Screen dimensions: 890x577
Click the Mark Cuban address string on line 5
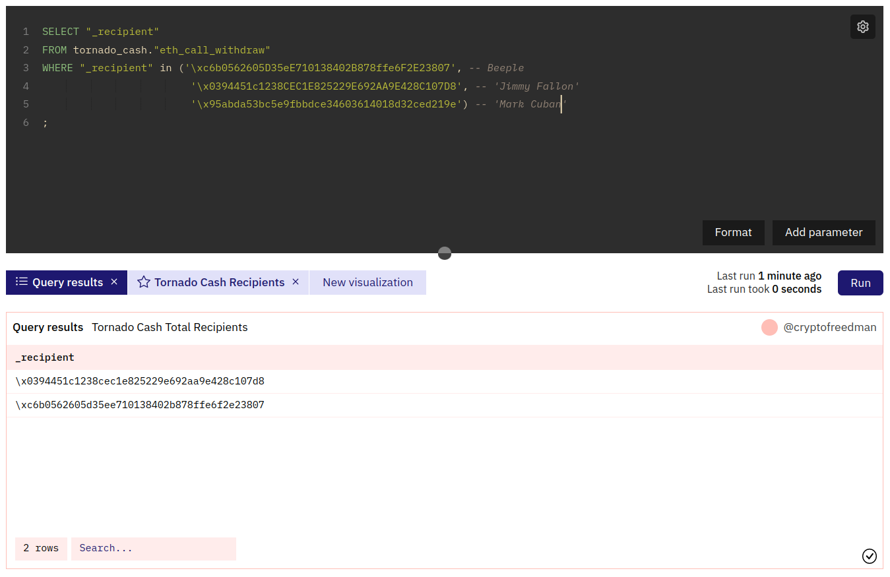pos(326,104)
